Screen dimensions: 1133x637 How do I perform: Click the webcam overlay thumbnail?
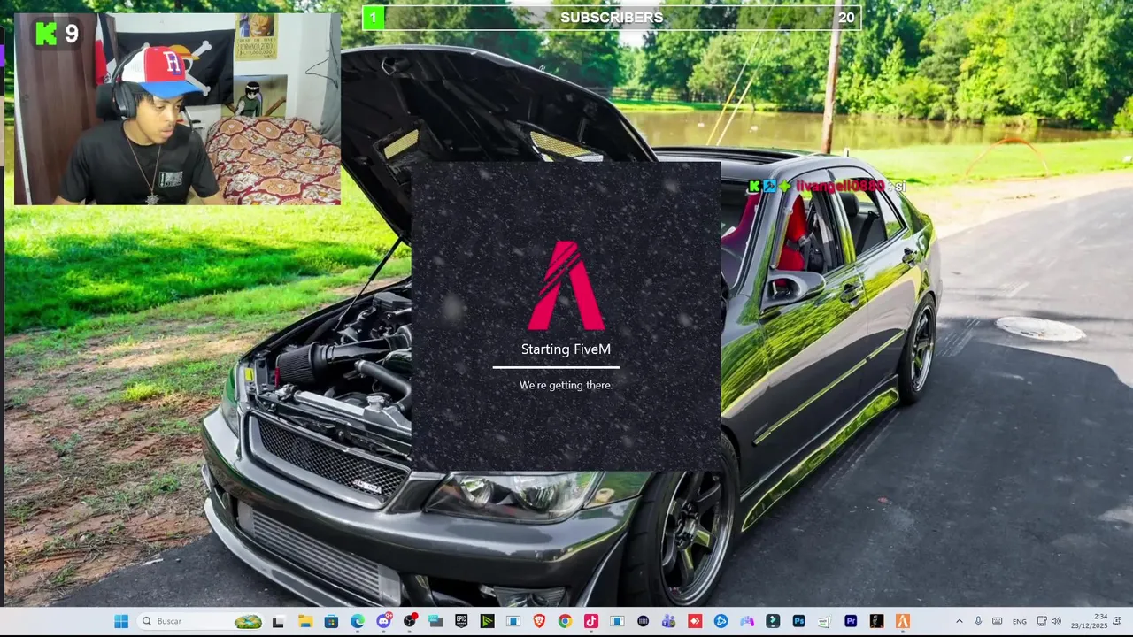pos(177,109)
